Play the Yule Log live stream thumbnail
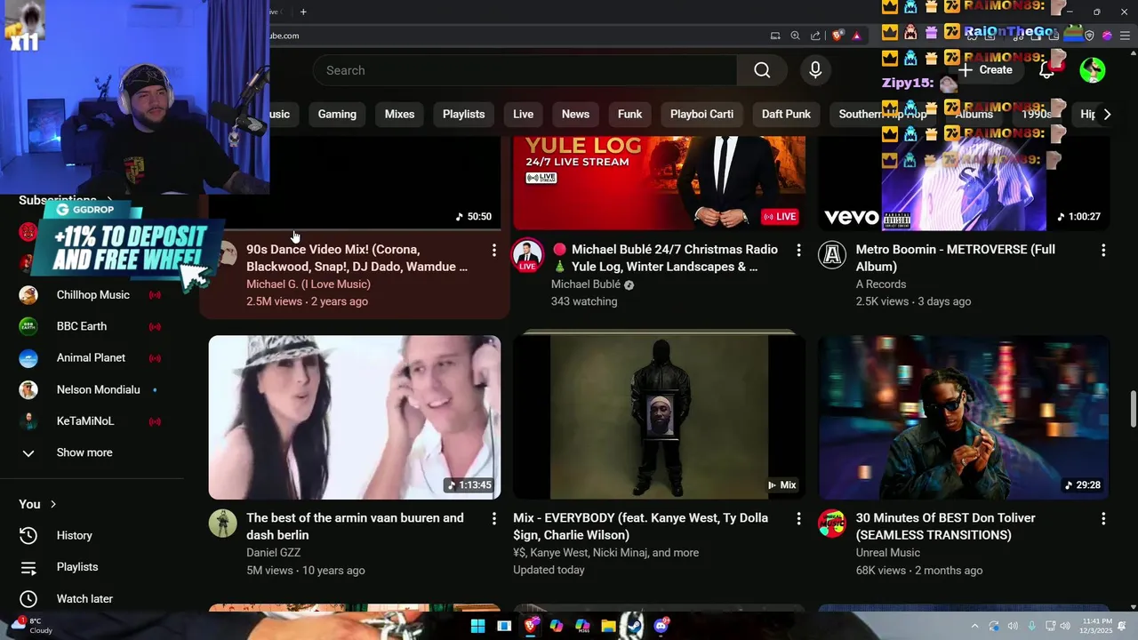This screenshot has width=1138, height=640. tap(659, 183)
